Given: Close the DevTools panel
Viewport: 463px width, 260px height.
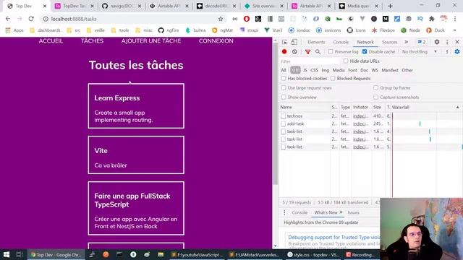Looking at the screenshot, I should click(x=456, y=42).
